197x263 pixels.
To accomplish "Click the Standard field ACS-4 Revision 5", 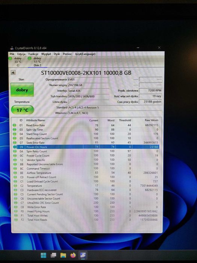I will pos(115,108).
